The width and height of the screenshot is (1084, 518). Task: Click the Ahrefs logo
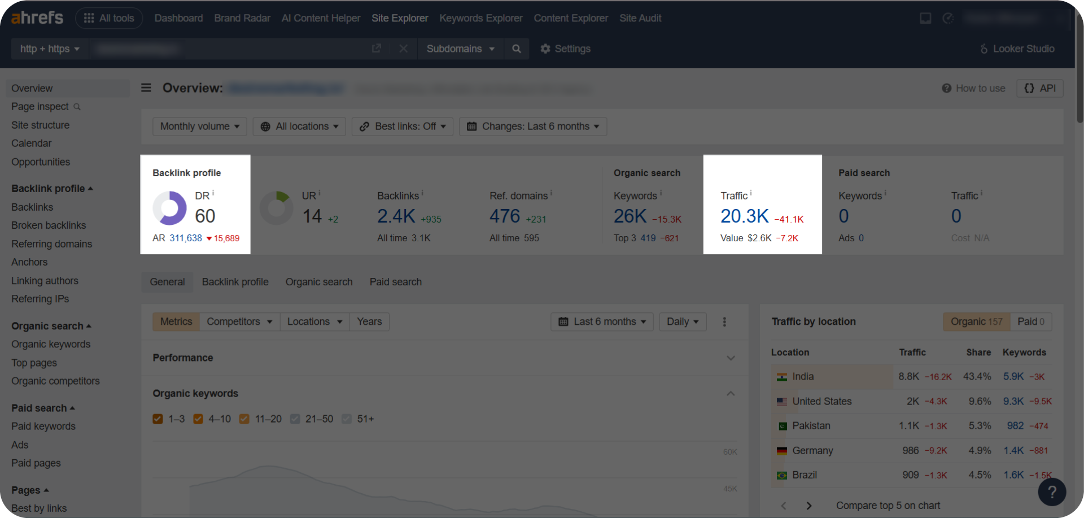[x=37, y=18]
